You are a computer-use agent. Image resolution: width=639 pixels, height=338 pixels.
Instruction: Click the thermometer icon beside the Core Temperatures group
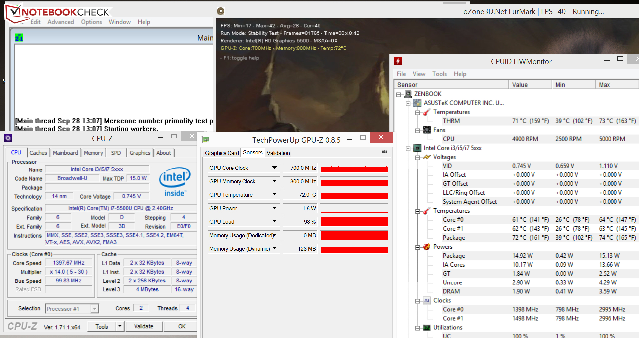coord(427,211)
